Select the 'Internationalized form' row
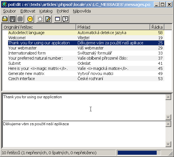The width and height of the screenshot is (174, 157). [x=86, y=53]
